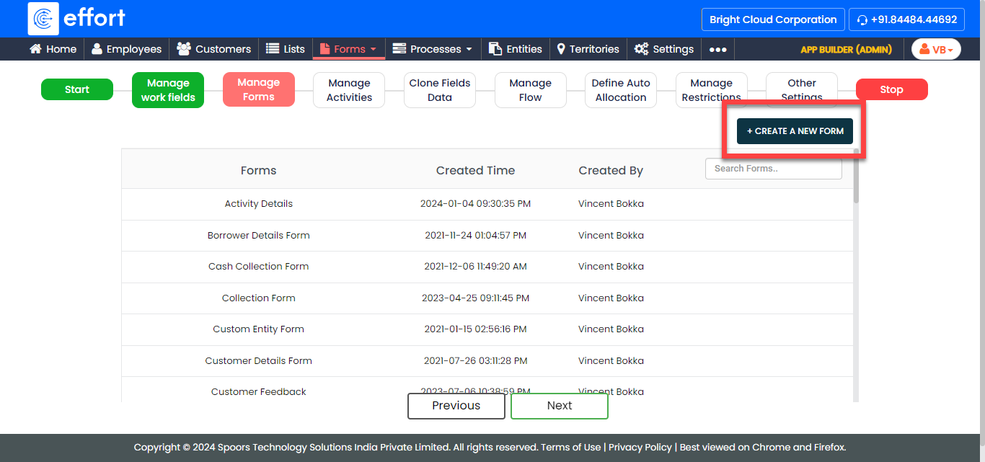Open Settings via the gears icon
The width and height of the screenshot is (985, 462).
coord(641,49)
